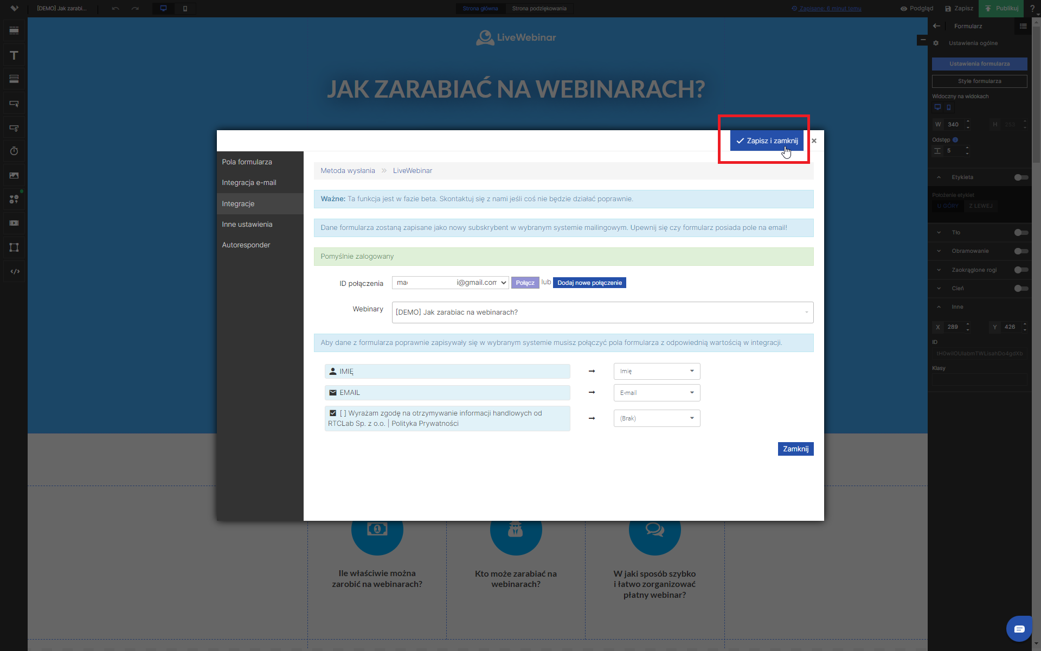Open the Autoresponder menu item

(246, 245)
